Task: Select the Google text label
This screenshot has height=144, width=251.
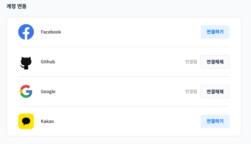Action: pyautogui.click(x=48, y=92)
